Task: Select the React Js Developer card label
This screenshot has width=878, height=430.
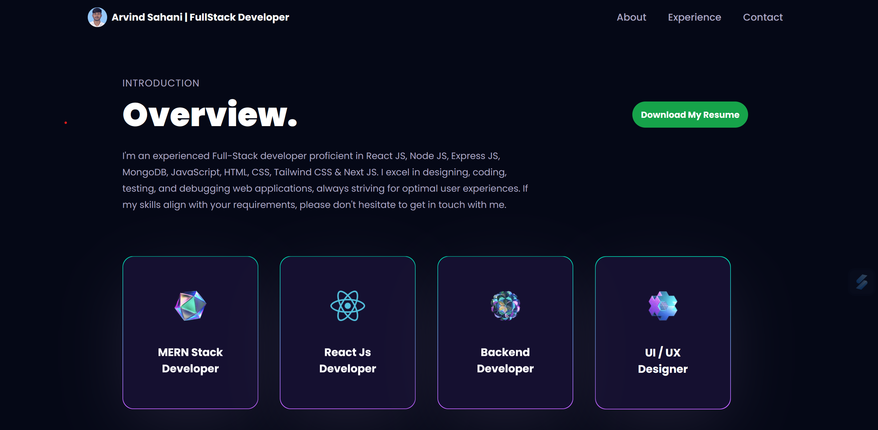Action: point(347,360)
